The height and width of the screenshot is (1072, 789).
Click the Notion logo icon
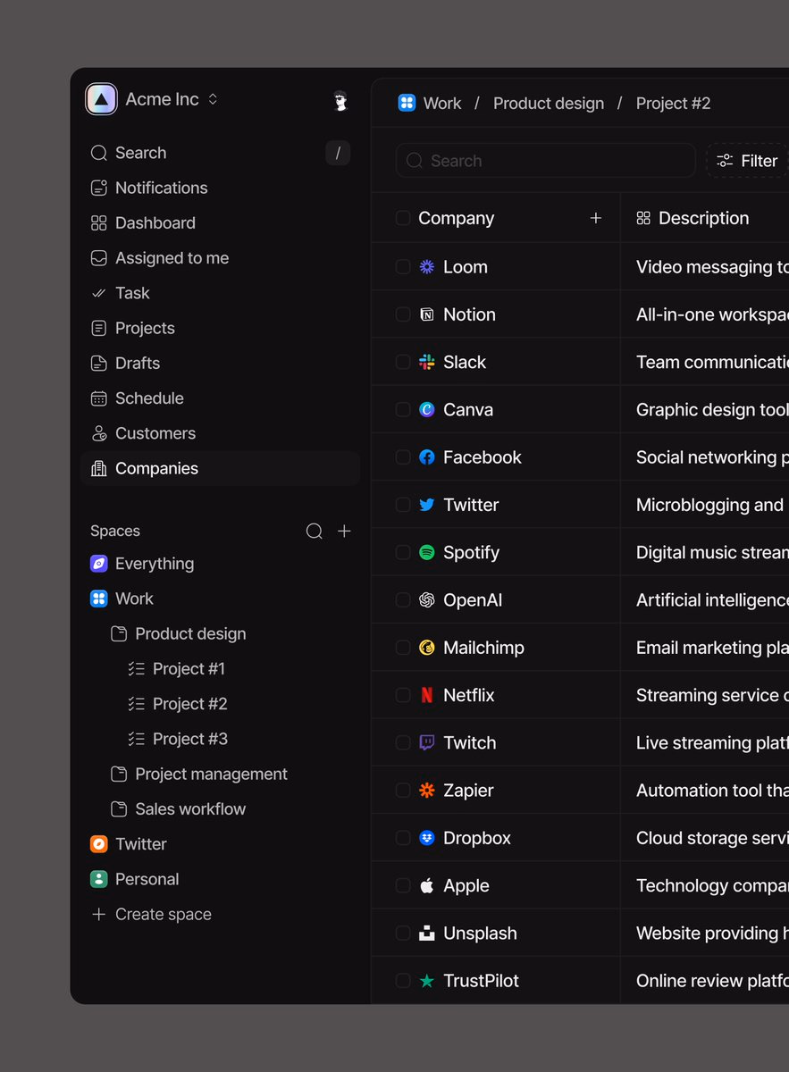pos(427,314)
